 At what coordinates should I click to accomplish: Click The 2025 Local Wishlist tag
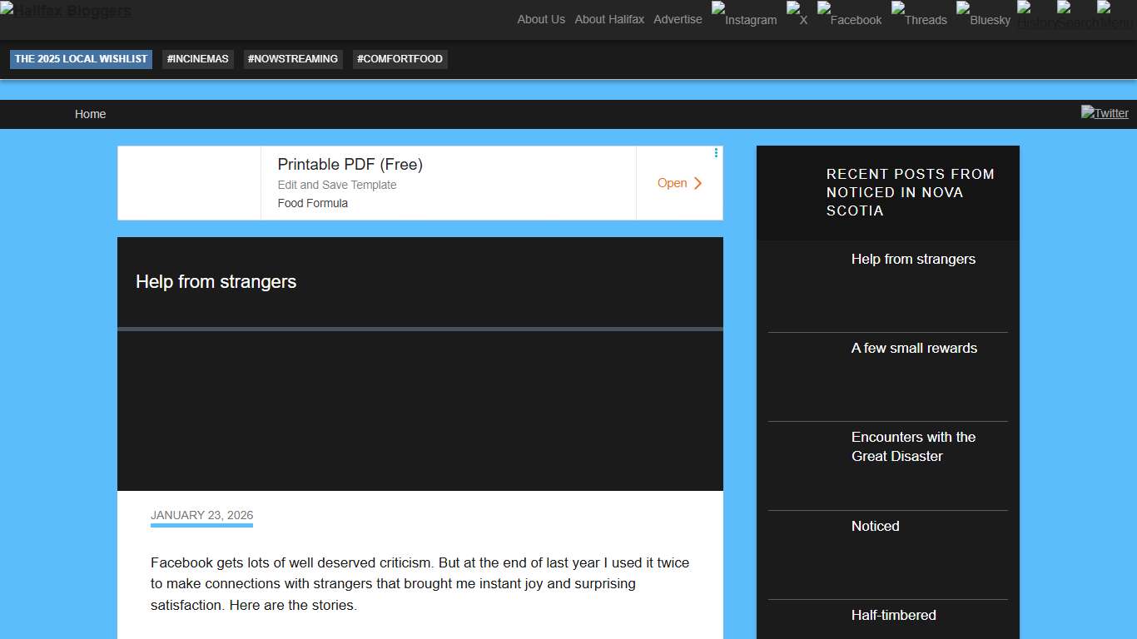(x=81, y=59)
